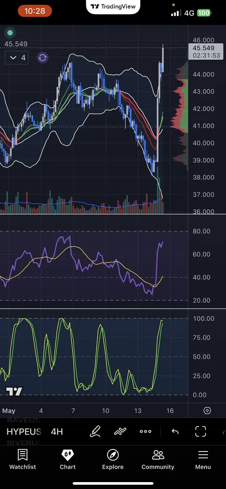Open the HYPEUS symbol search
The width and height of the screenshot is (226, 489).
(24, 432)
